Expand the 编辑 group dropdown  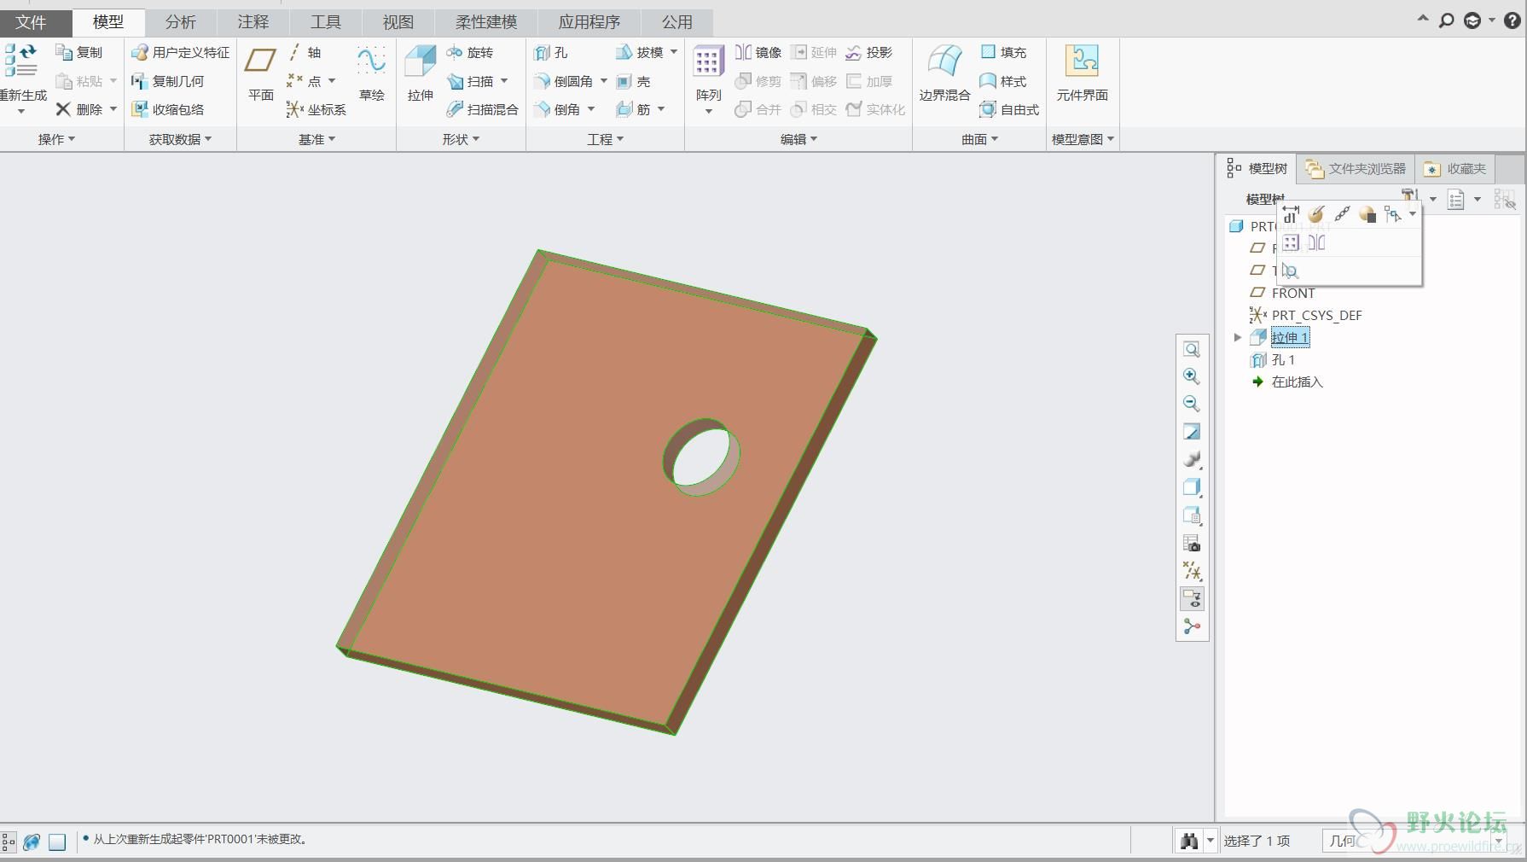click(798, 139)
